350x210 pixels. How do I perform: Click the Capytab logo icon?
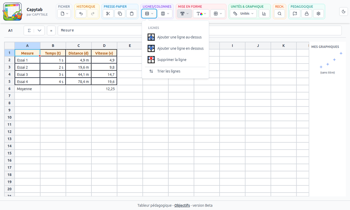tap(13, 12)
